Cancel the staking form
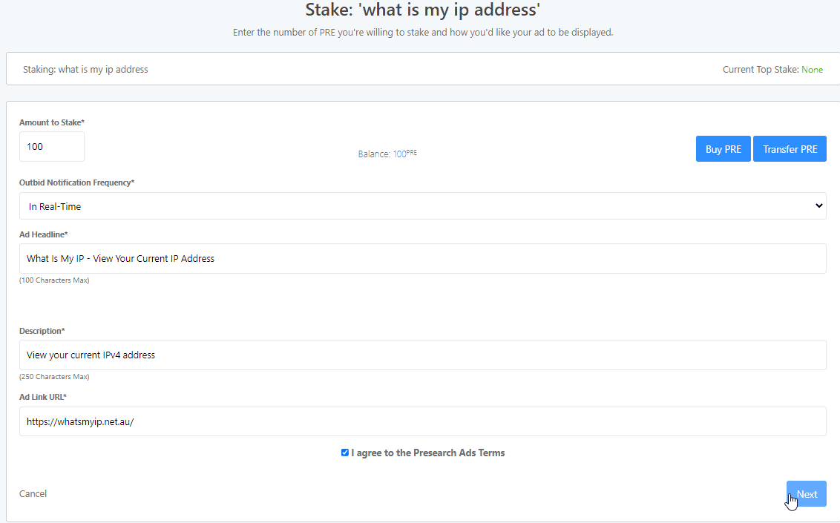Screen dimensions: 840x523 (x=33, y=493)
